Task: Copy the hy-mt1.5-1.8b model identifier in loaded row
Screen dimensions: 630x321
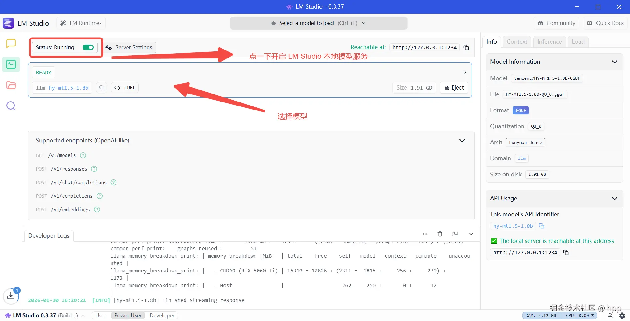Action: [x=102, y=88]
